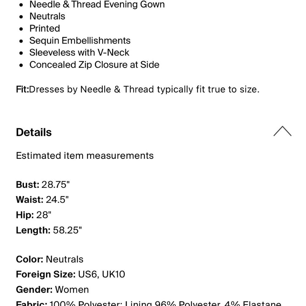Image resolution: width=306 pixels, height=306 pixels.
Task: Select the Needle & Thread Evening Gown bullet
Action: (x=97, y=4)
